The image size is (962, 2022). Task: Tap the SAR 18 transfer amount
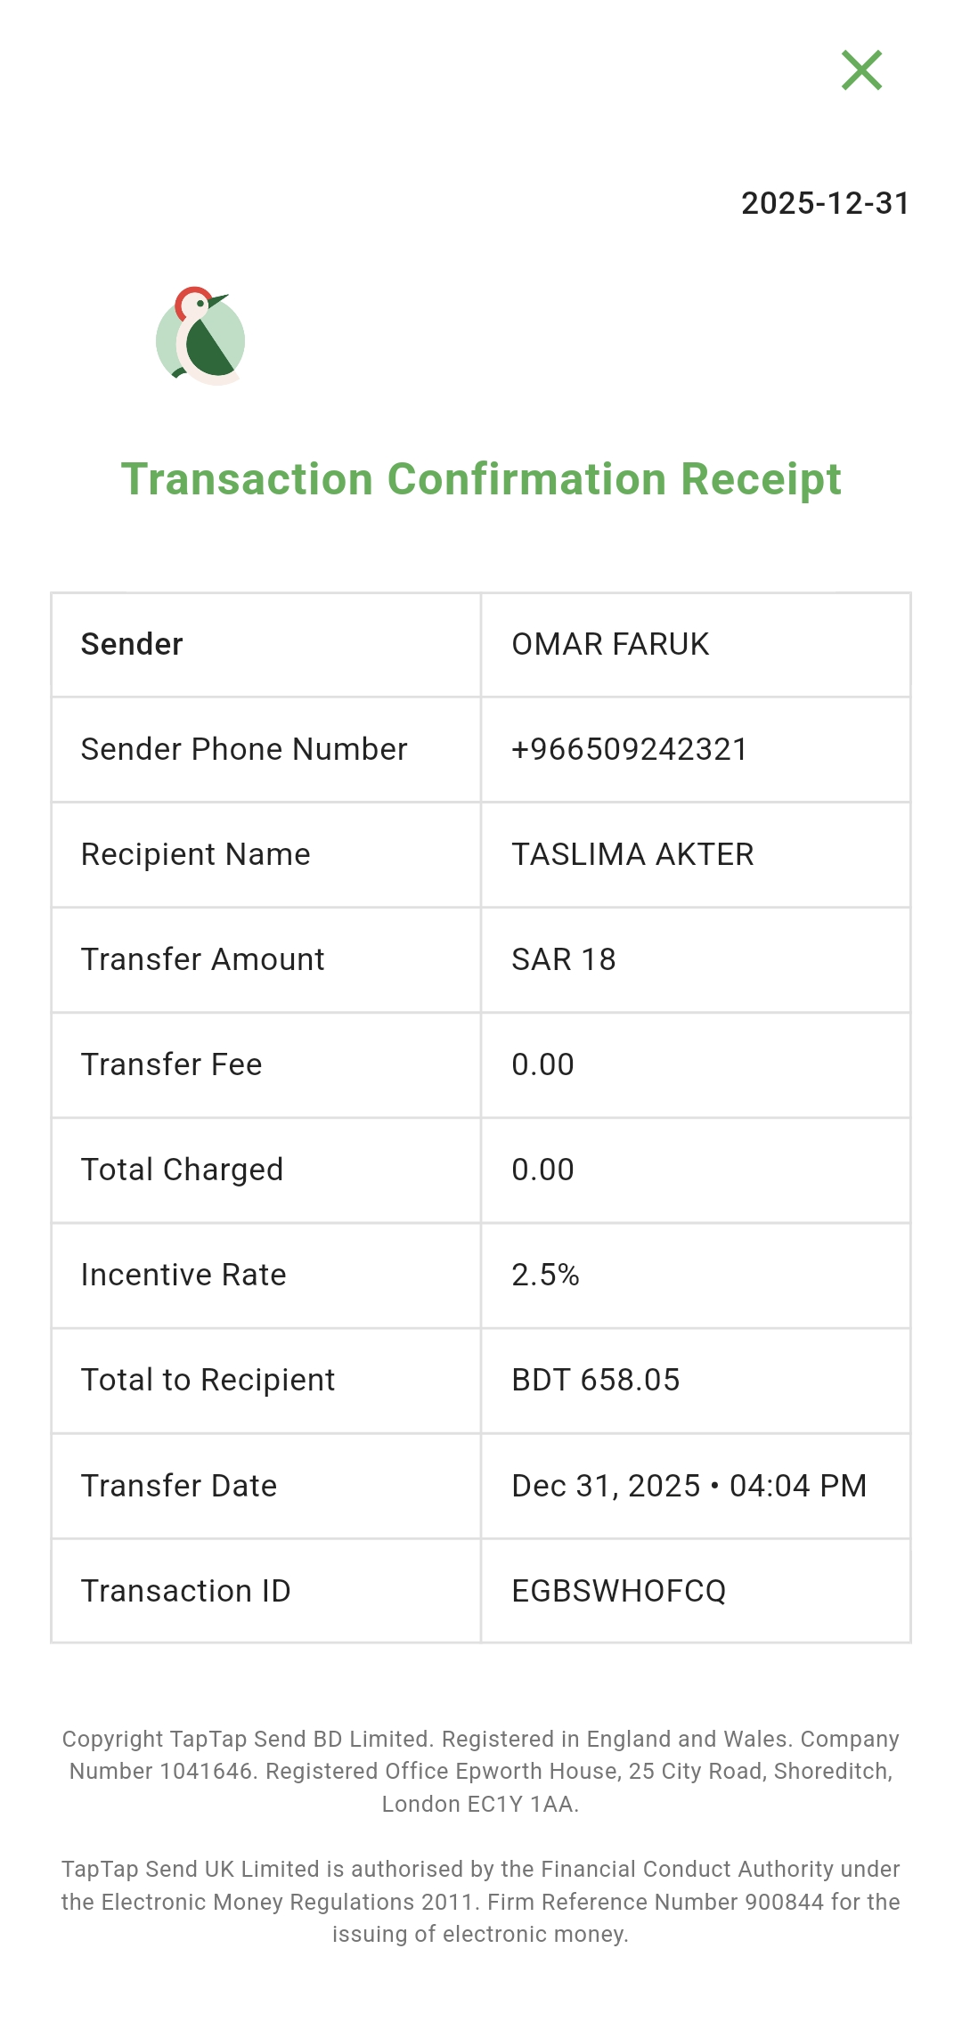pyautogui.click(x=564, y=959)
